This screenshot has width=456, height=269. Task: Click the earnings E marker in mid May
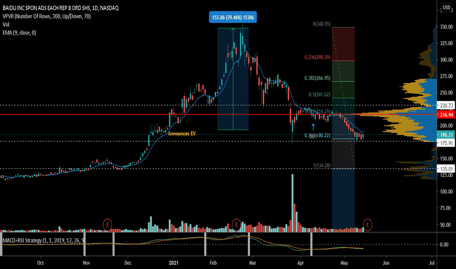coord(367,225)
